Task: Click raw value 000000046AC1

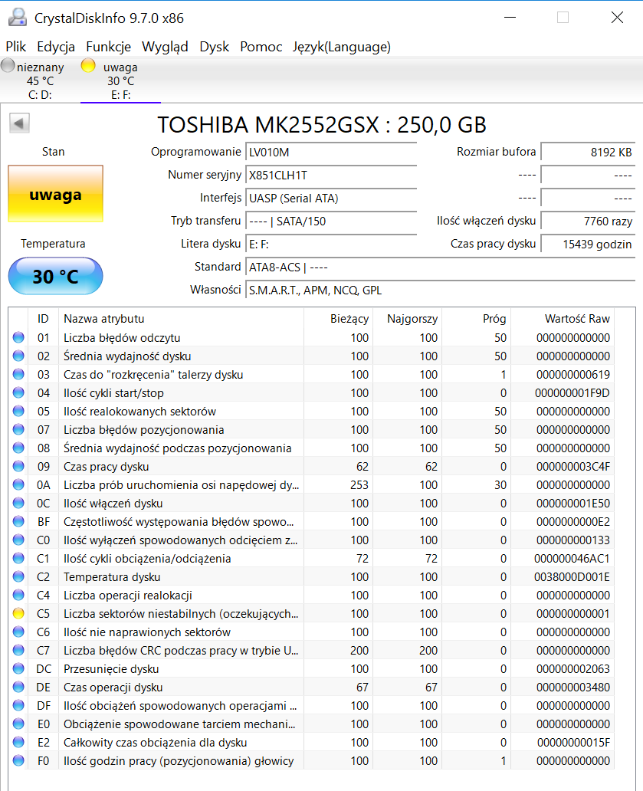Action: point(572,559)
